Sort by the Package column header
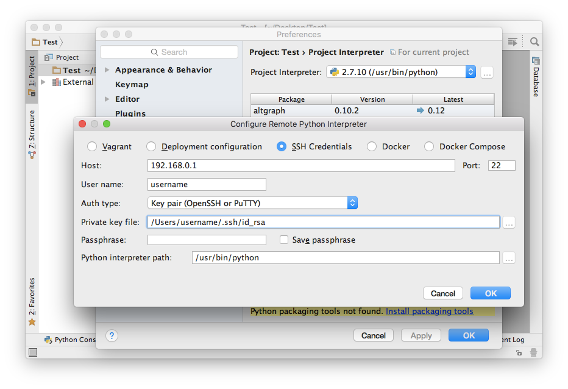The image size is (568, 389). (x=291, y=99)
